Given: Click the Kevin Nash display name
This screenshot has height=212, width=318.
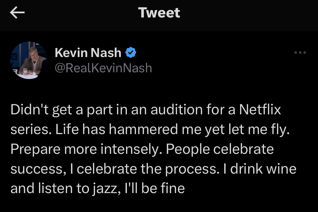Looking at the screenshot, I should click(88, 53).
